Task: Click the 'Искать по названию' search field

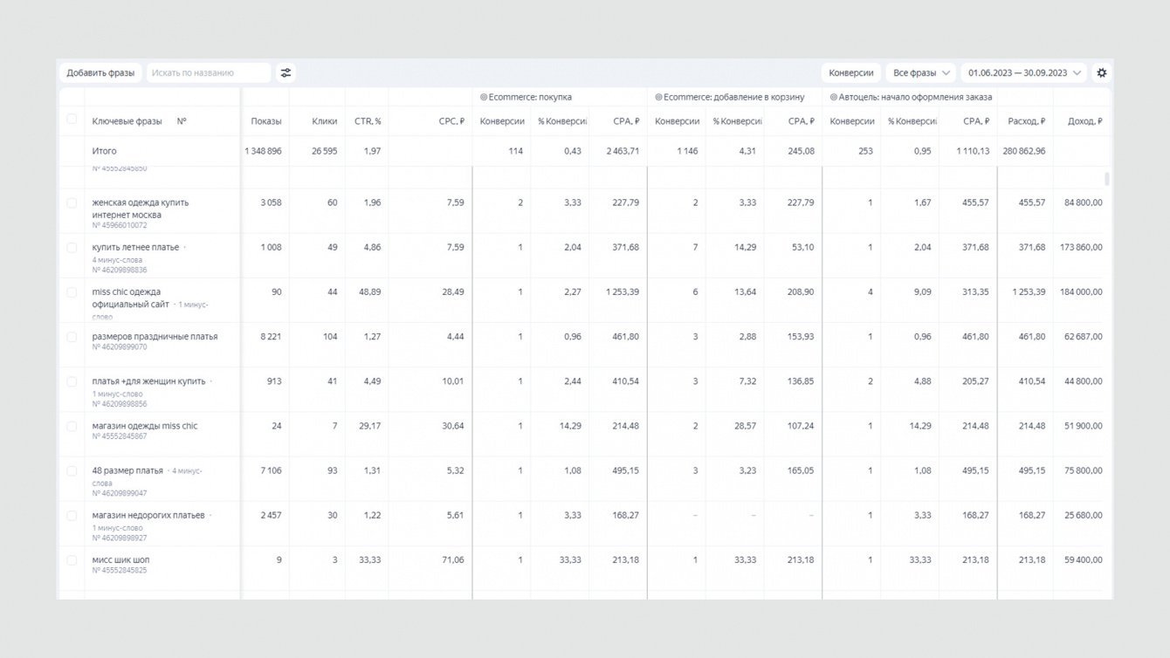Action: pyautogui.click(x=209, y=73)
